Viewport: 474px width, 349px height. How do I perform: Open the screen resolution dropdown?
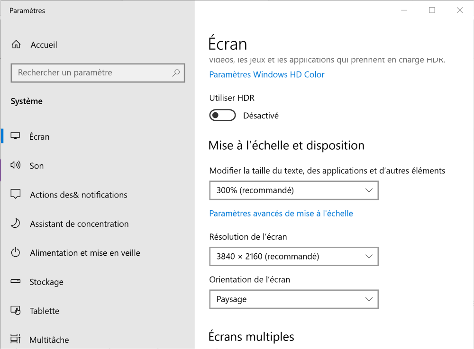(293, 257)
